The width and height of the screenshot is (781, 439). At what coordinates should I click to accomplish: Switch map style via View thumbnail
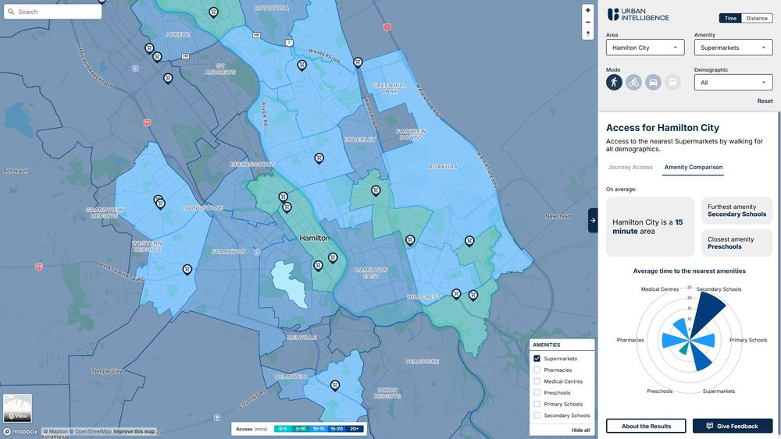point(17,408)
